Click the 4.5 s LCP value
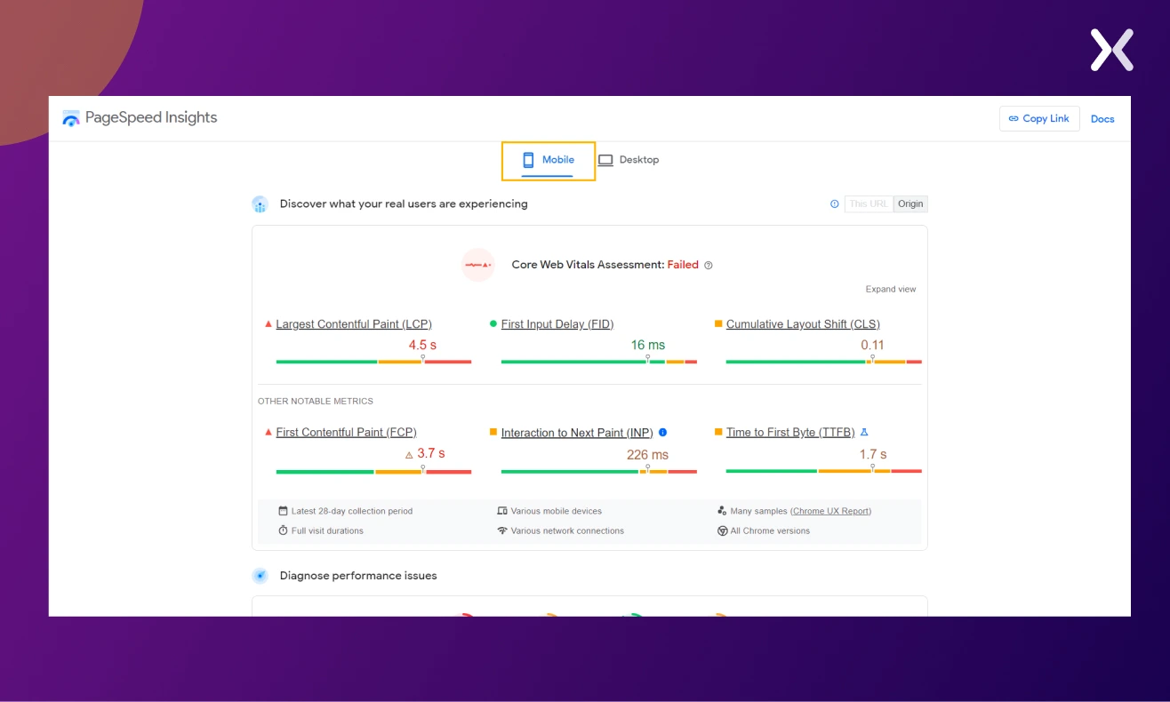 click(422, 345)
